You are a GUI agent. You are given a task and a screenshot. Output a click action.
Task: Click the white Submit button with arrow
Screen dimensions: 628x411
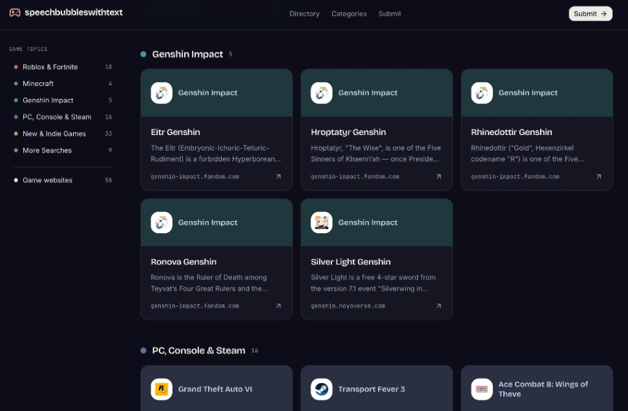coord(591,14)
